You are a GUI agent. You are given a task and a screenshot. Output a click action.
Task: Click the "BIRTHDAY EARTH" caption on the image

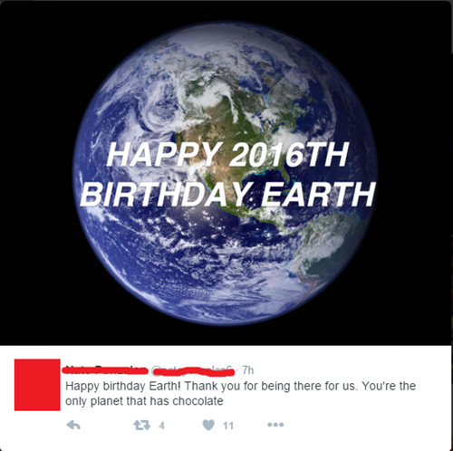[x=228, y=194]
